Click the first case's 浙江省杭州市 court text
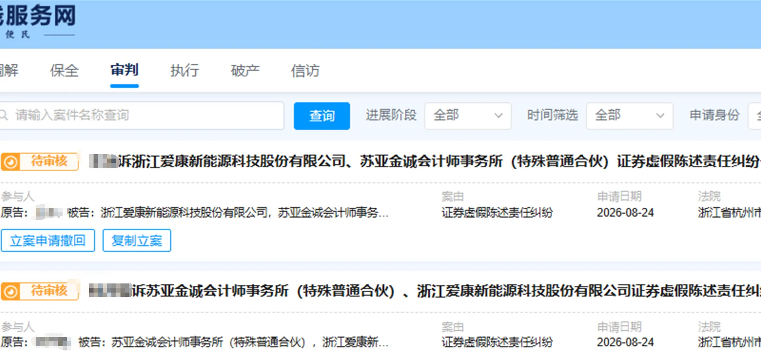This screenshot has height=356, width=761. point(729,213)
